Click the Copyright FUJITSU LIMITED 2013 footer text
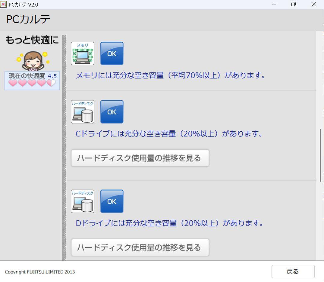Screen dimensions: 324x282 (x=40, y=272)
